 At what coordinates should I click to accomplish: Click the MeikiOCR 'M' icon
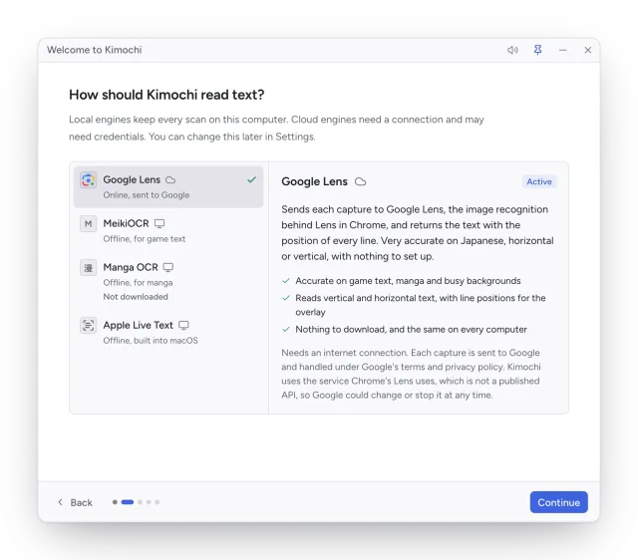(x=88, y=223)
